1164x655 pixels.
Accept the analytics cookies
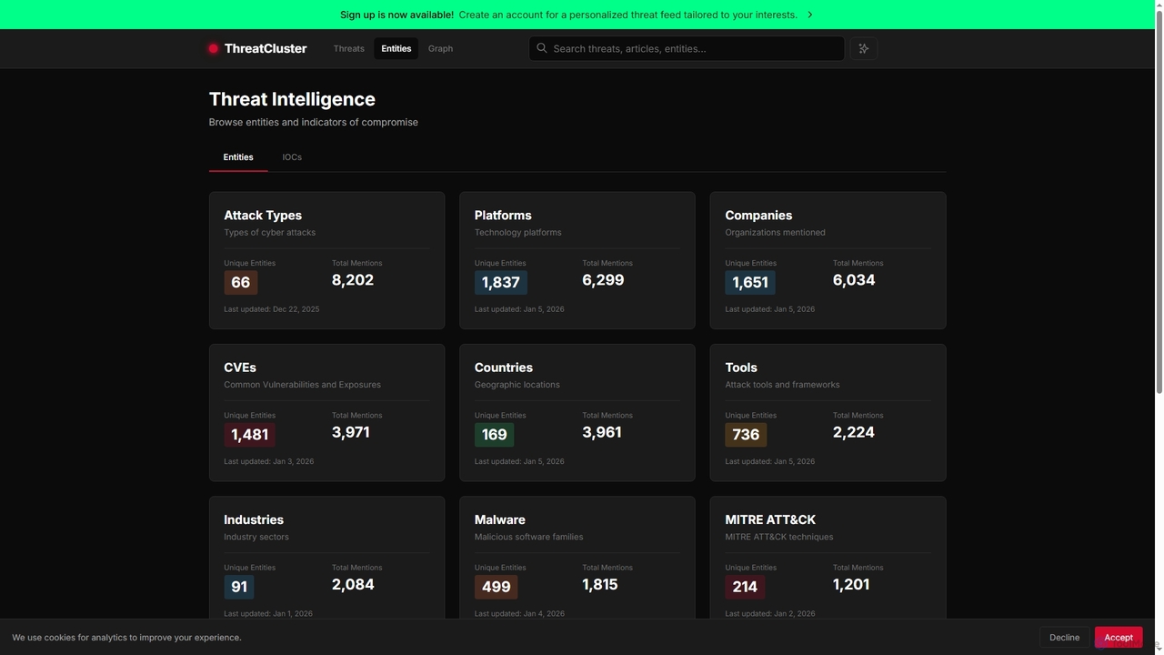[x=1119, y=638]
